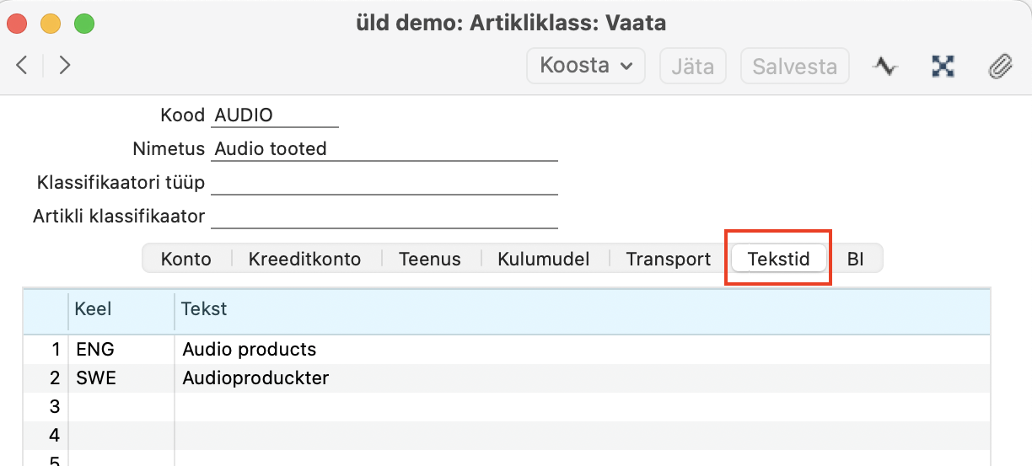Select the Kulumudel tab

[x=543, y=259]
